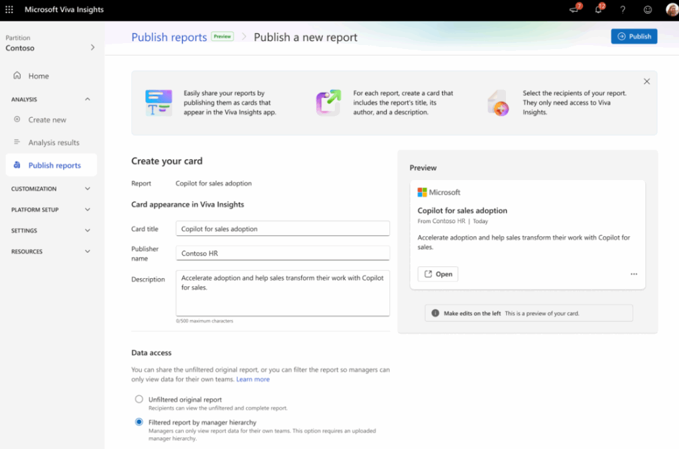The width and height of the screenshot is (679, 449).
Task: Click the Create new plus icon
Action: pos(17,119)
